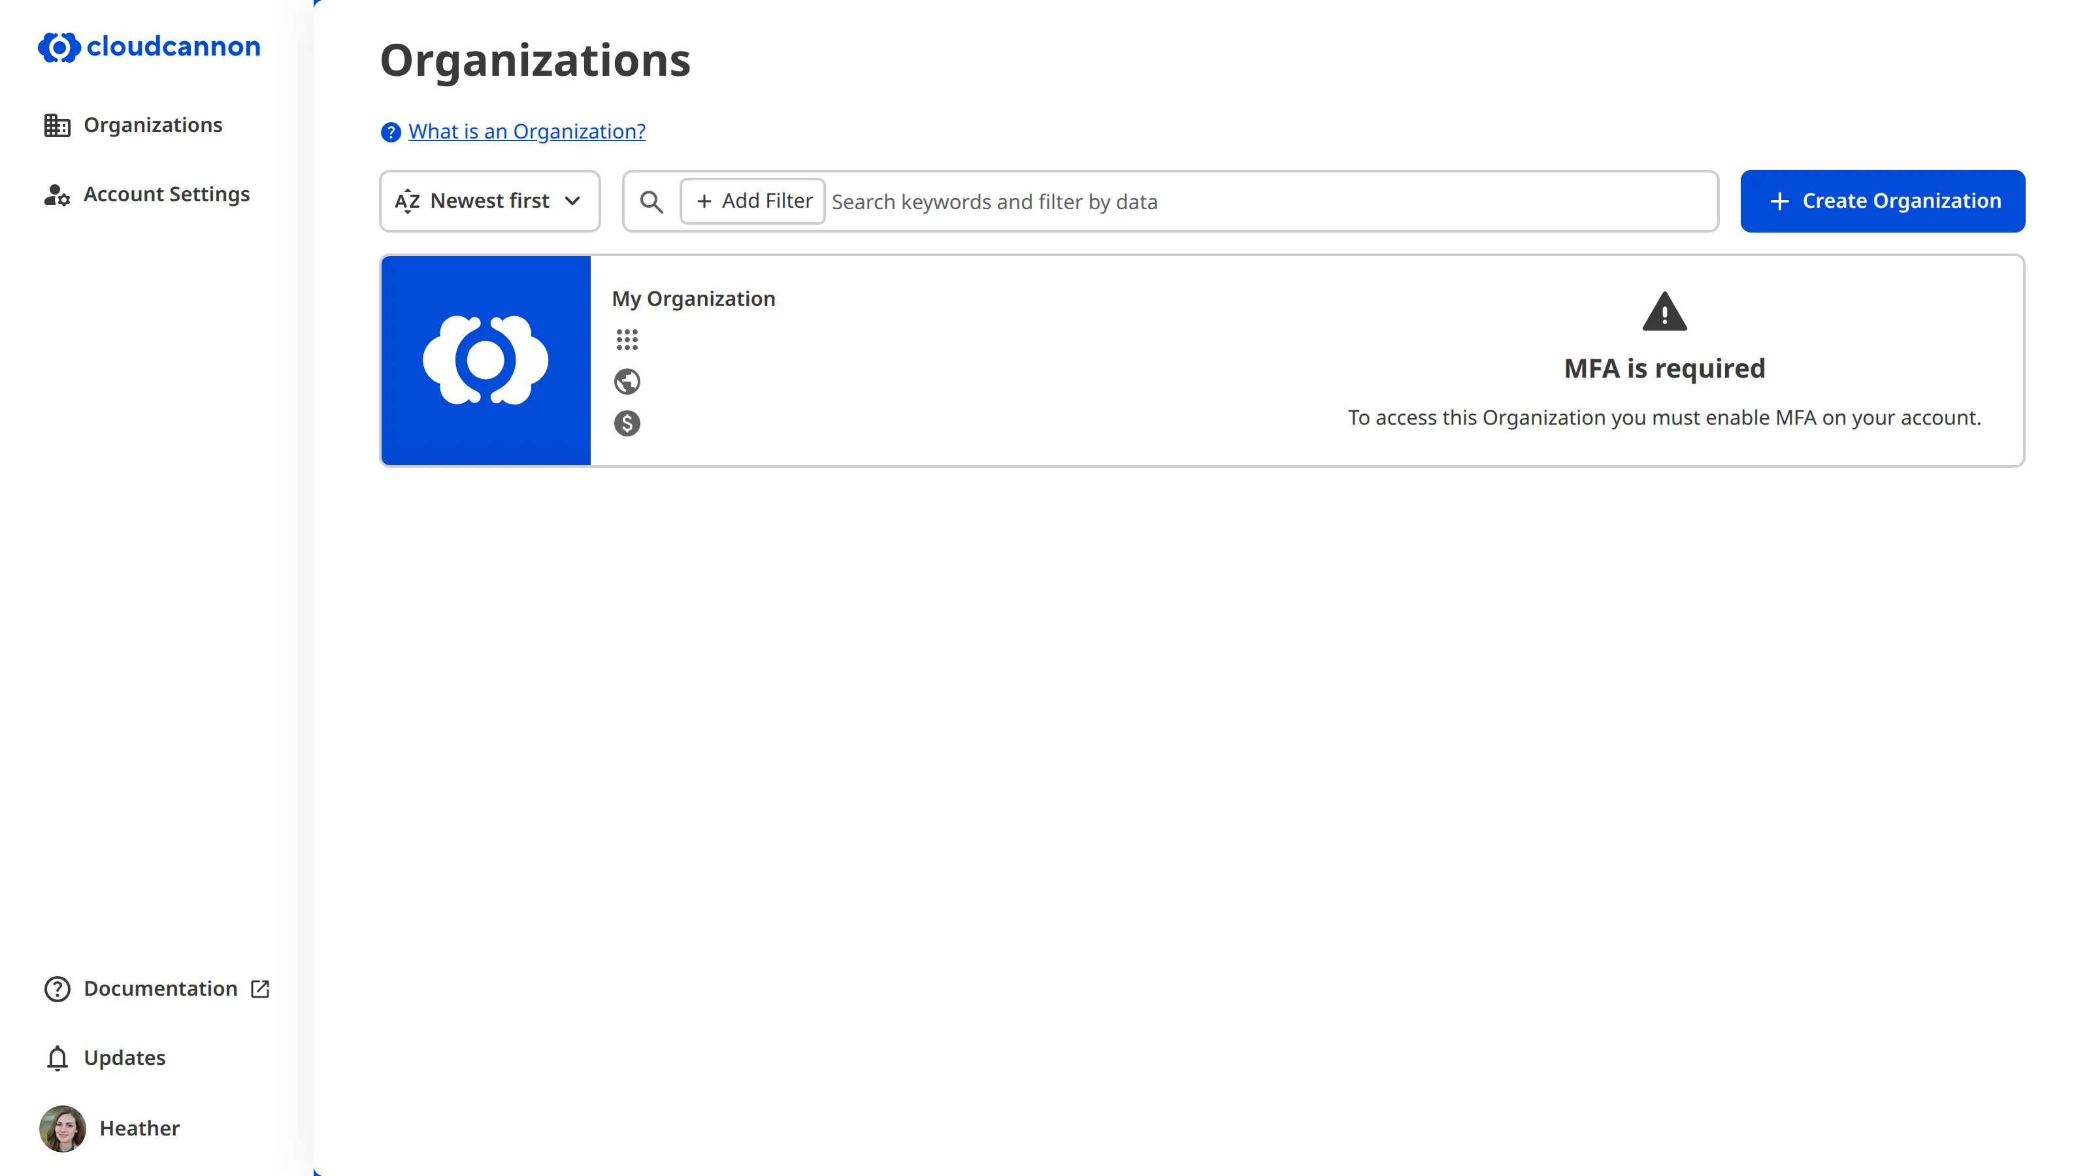Click the Create Organization button
Screen dimensions: 2091x1176
pyautogui.click(x=1883, y=201)
